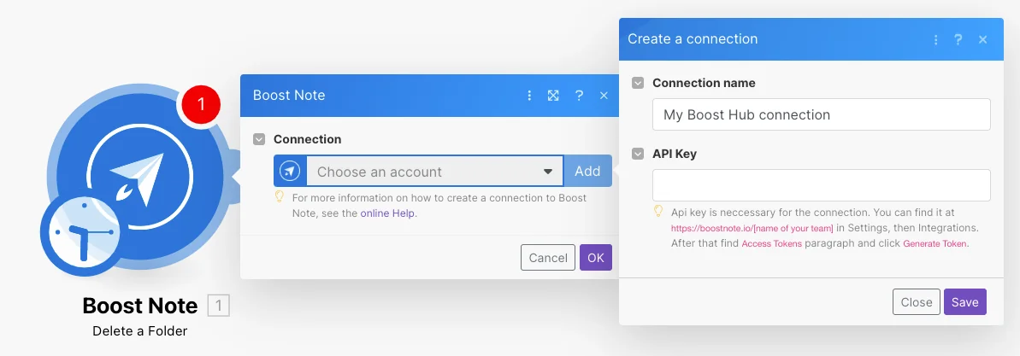
Task: Open help in Create a connection dialog
Action: tap(958, 39)
